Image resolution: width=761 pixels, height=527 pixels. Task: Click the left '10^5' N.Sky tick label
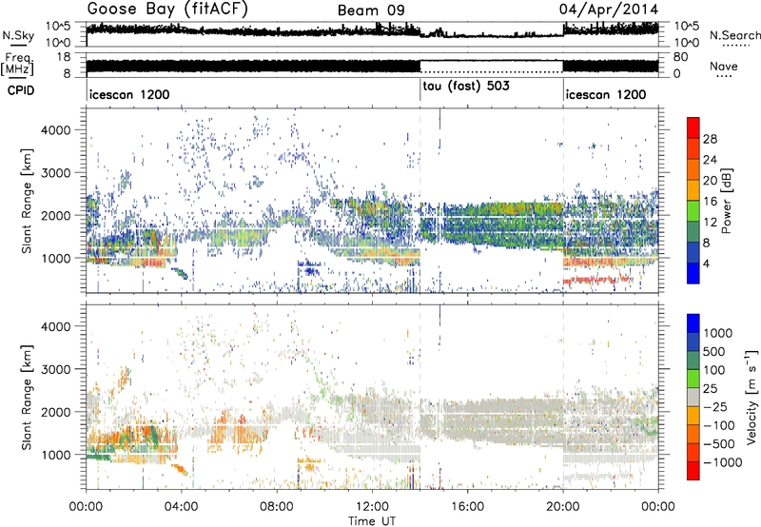click(58, 27)
